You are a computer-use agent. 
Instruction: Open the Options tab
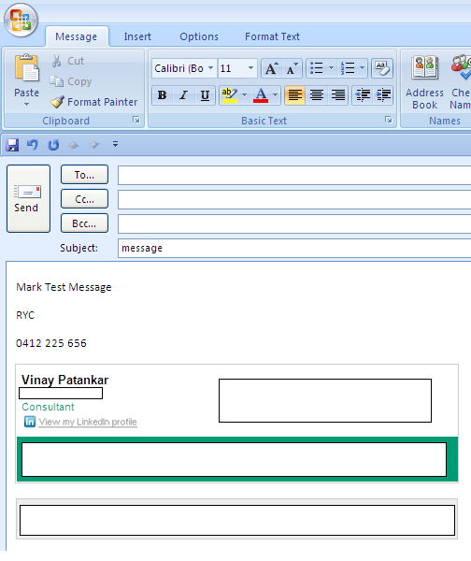[x=199, y=36]
